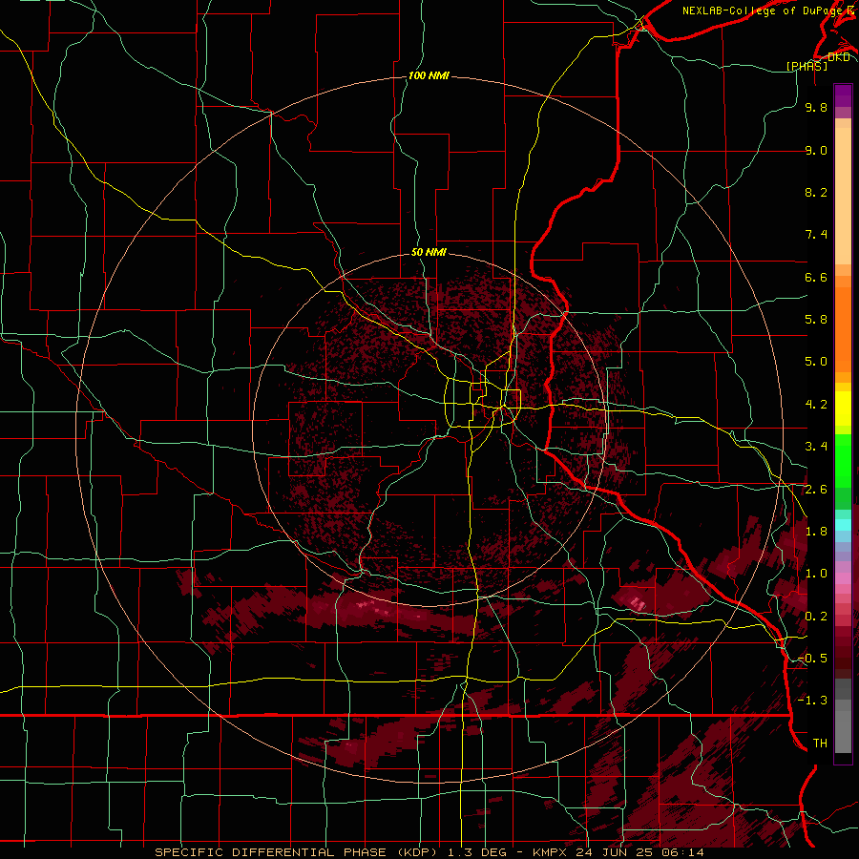The image size is (859, 859).
Task: Pick the orange segment of the color bar
Action: click(x=843, y=330)
